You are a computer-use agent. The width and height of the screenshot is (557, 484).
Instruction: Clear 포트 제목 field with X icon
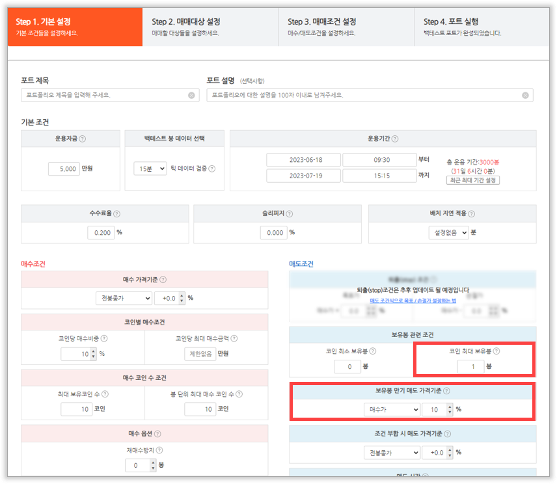tap(191, 96)
